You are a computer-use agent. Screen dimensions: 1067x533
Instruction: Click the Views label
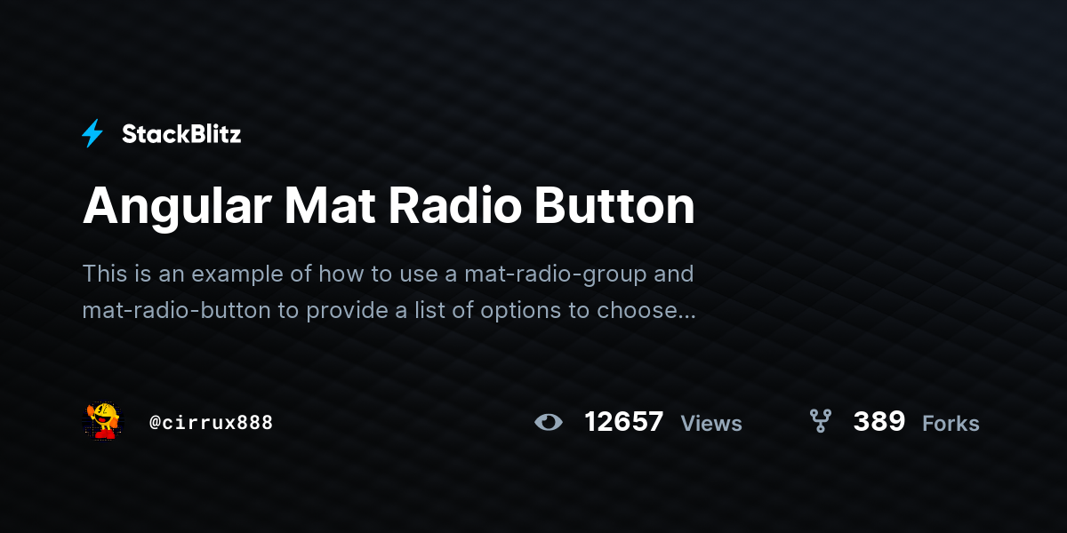(x=711, y=424)
